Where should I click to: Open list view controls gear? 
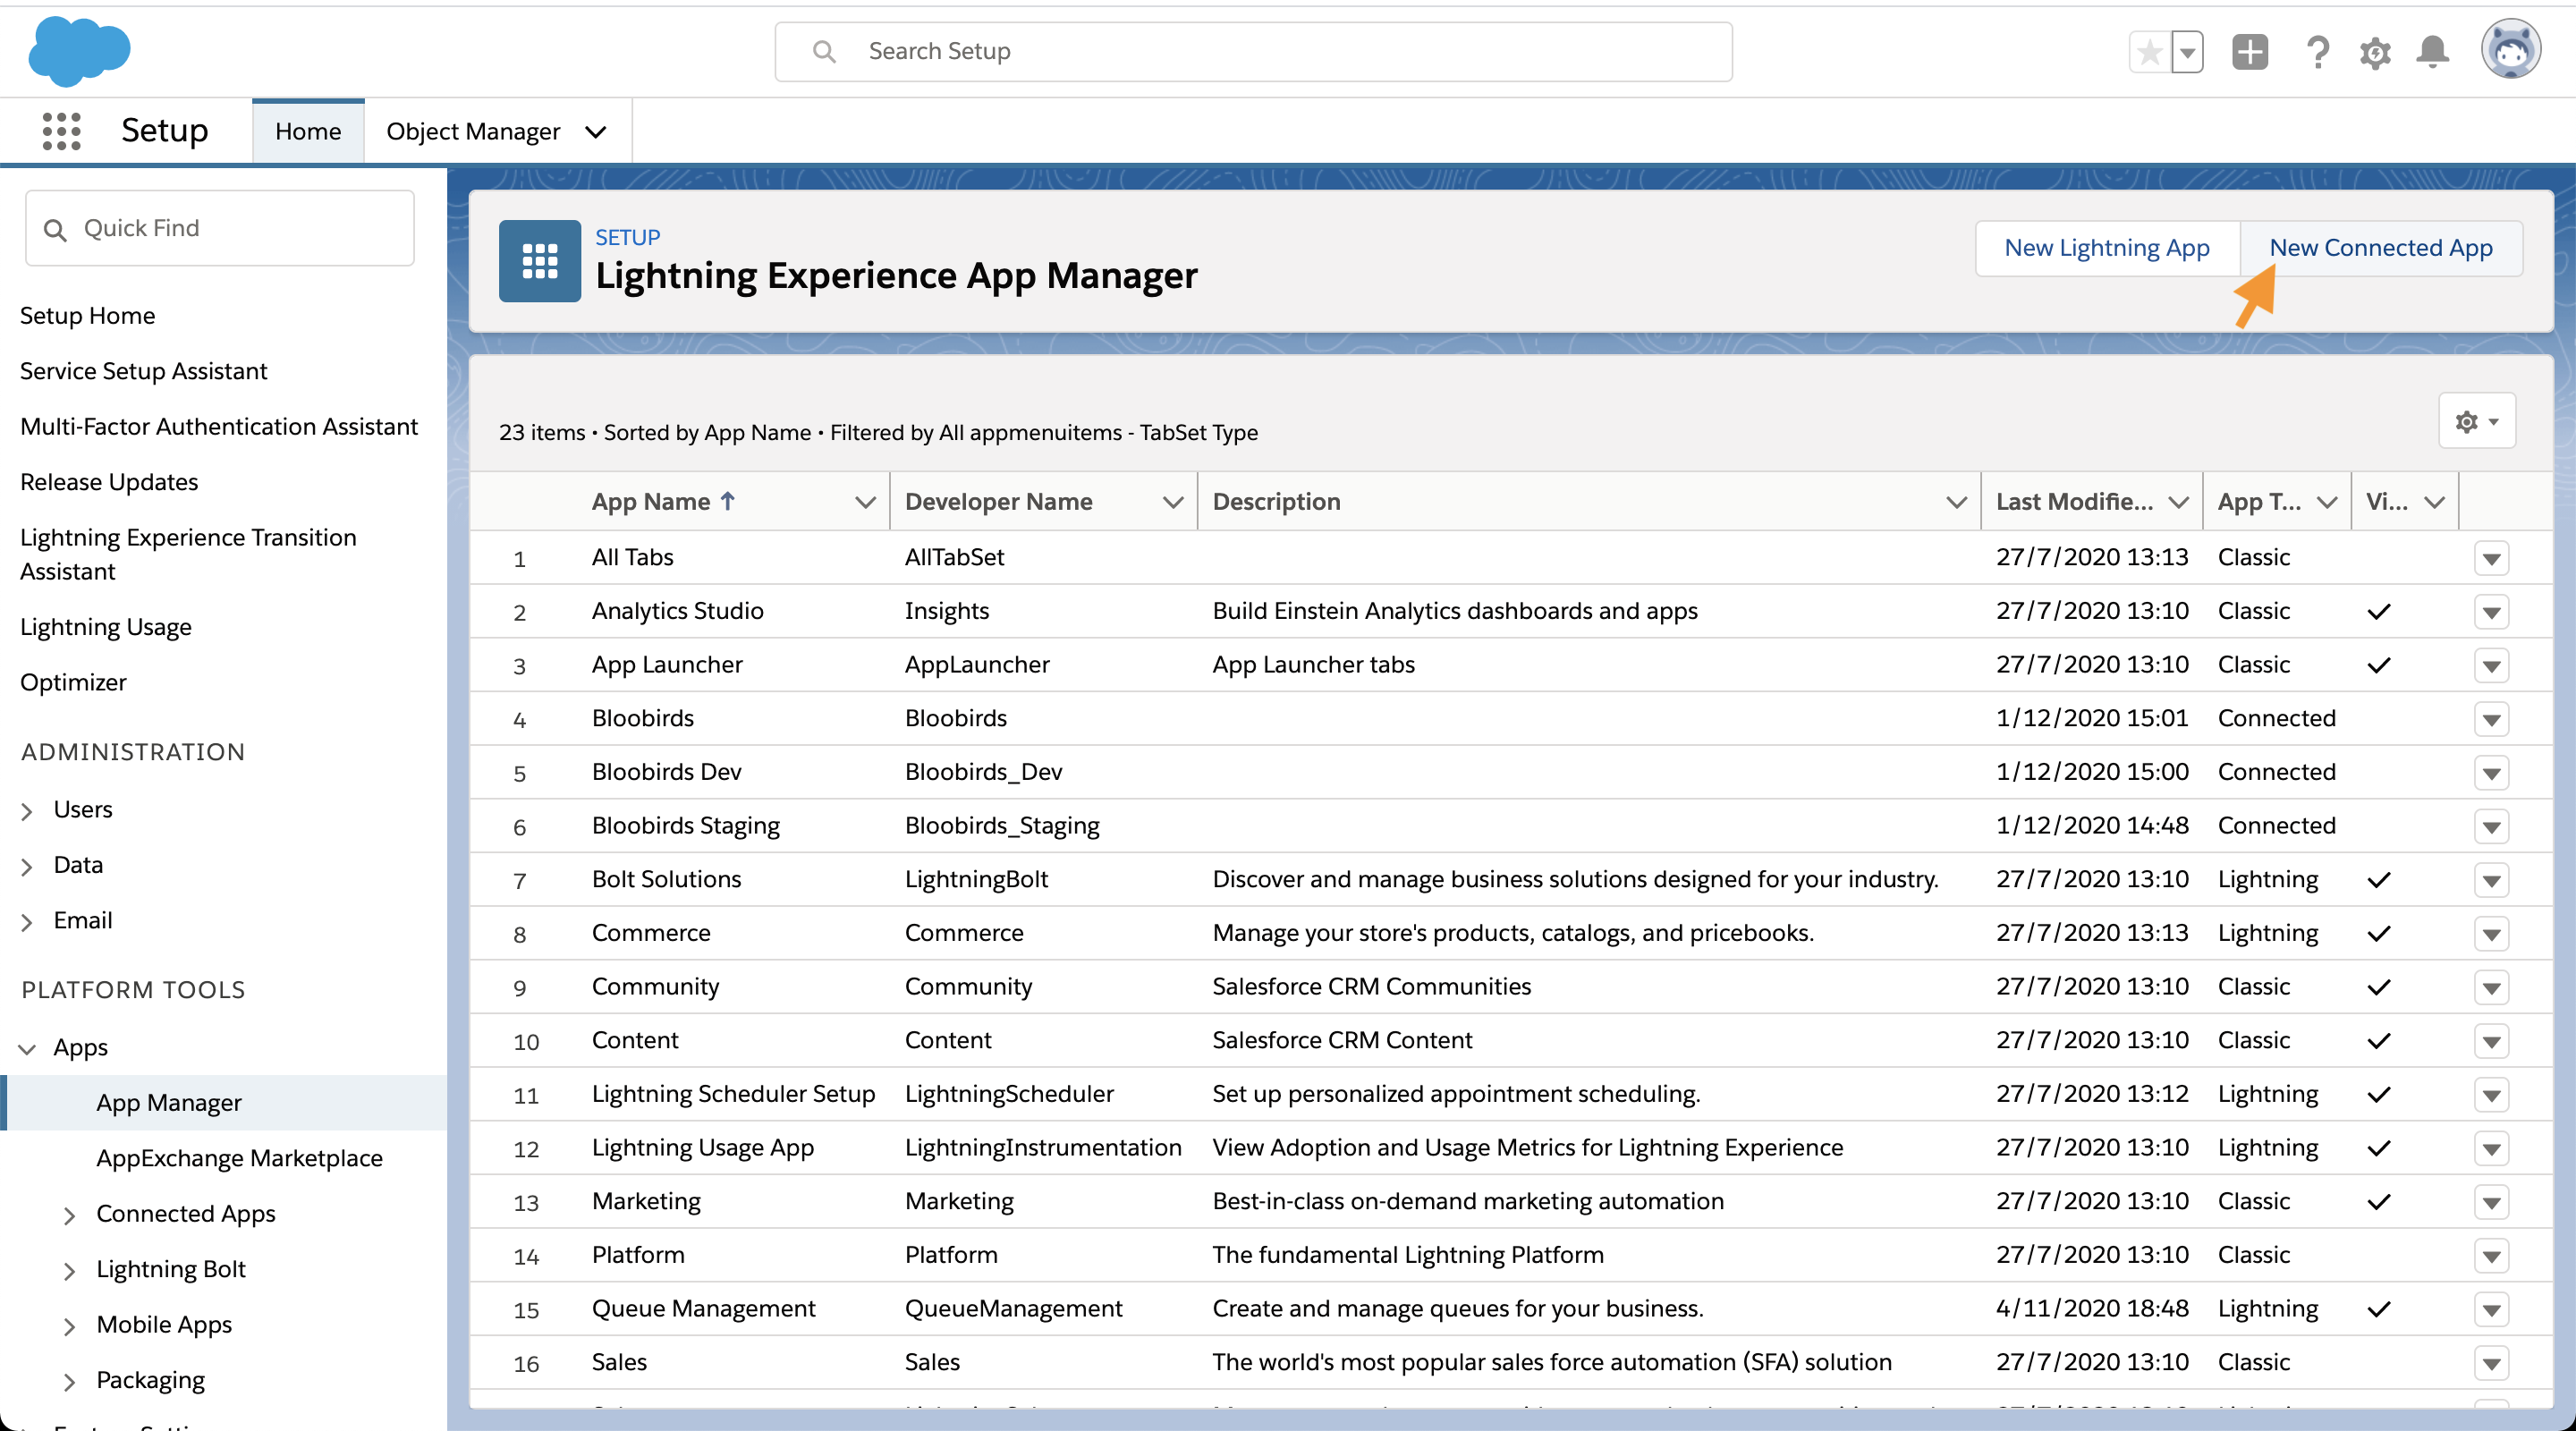(x=2477, y=421)
